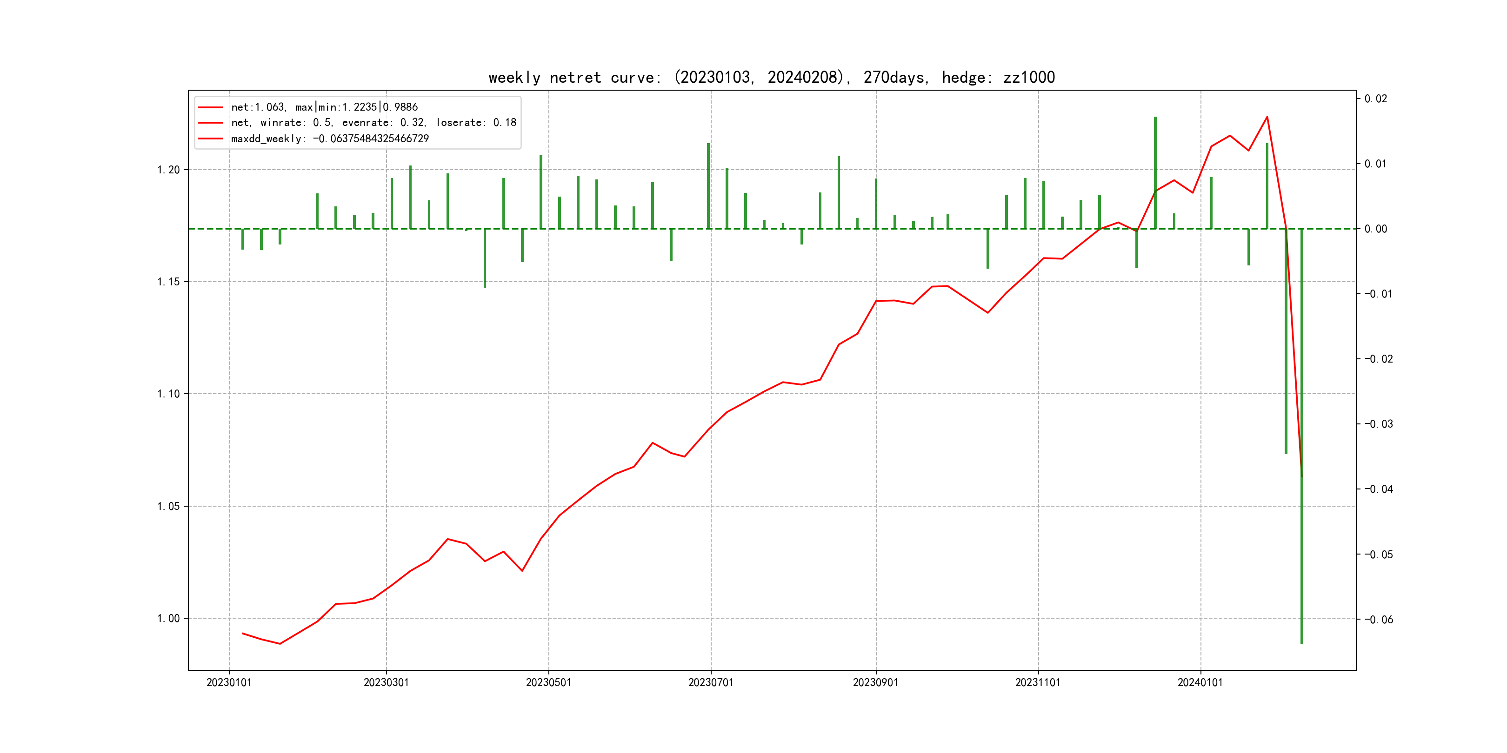Click the 1.10 left axis tick label
This screenshot has width=1507, height=753.
pyautogui.click(x=168, y=394)
